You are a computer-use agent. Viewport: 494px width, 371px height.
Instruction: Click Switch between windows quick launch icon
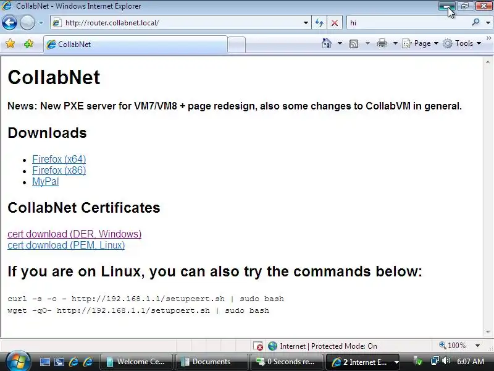pyautogui.click(x=59, y=362)
